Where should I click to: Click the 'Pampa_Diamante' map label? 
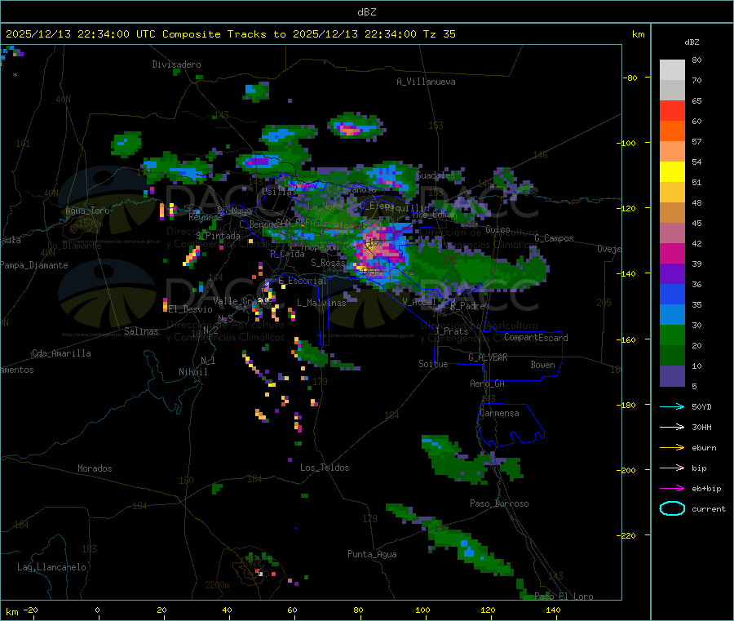point(33,265)
